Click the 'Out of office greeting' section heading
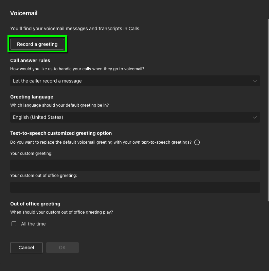 (x=35, y=204)
